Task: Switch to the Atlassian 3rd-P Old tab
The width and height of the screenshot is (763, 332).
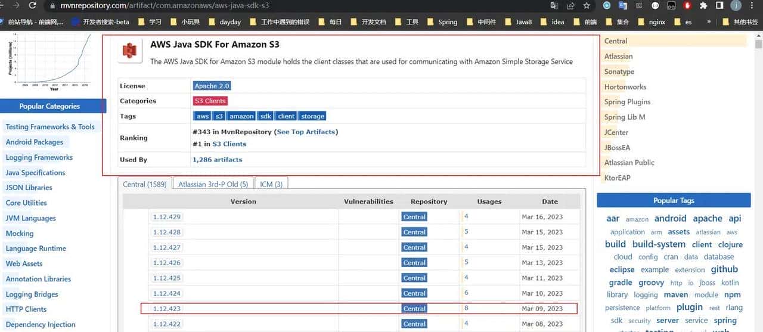Action: pyautogui.click(x=213, y=184)
